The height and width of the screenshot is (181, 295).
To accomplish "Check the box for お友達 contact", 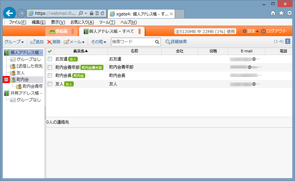I will click(x=50, y=59).
